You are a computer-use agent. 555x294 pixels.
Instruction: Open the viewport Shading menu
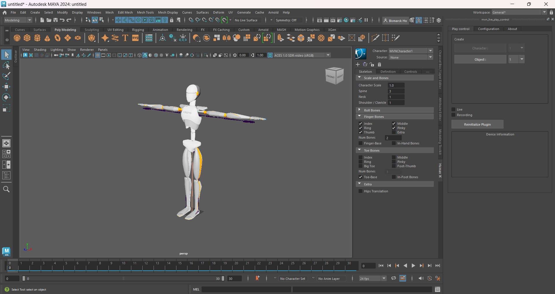point(40,50)
